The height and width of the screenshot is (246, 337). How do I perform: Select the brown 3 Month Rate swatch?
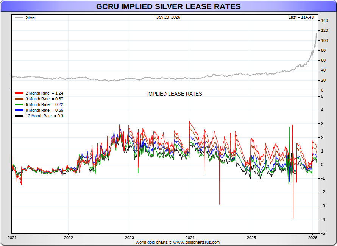click(x=19, y=99)
